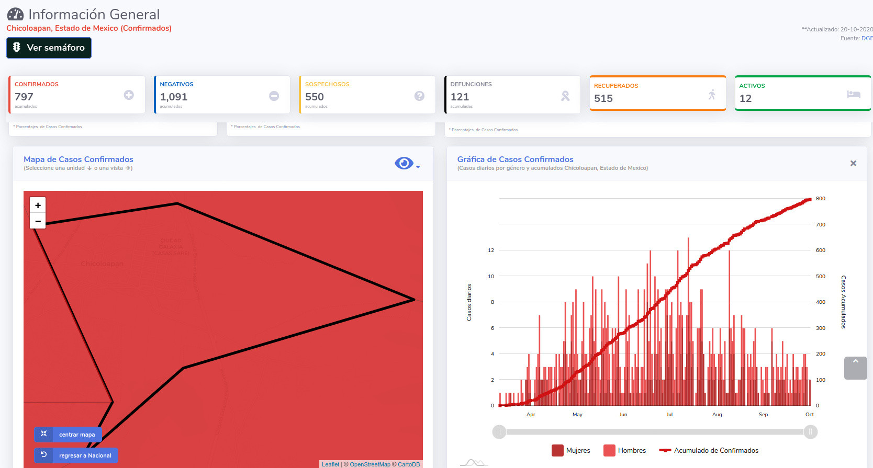
Task: Zoom in on the map
Action: click(38, 206)
